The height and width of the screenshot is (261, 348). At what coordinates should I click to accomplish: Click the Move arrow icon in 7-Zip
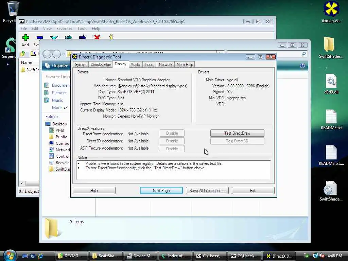pos(83,37)
